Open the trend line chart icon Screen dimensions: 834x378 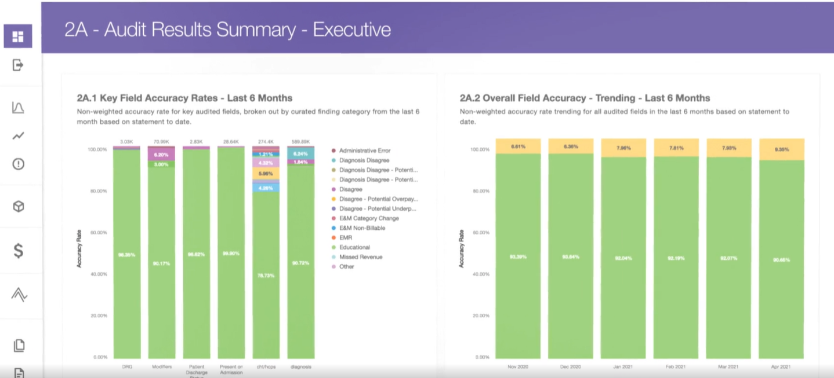pos(17,135)
